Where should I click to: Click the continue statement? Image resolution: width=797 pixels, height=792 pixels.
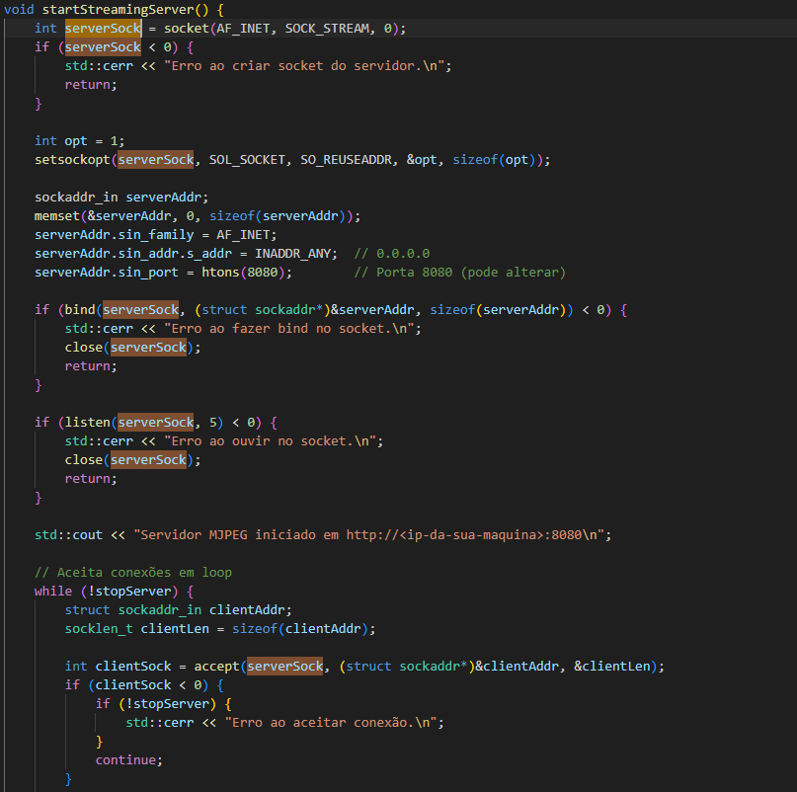(x=128, y=759)
